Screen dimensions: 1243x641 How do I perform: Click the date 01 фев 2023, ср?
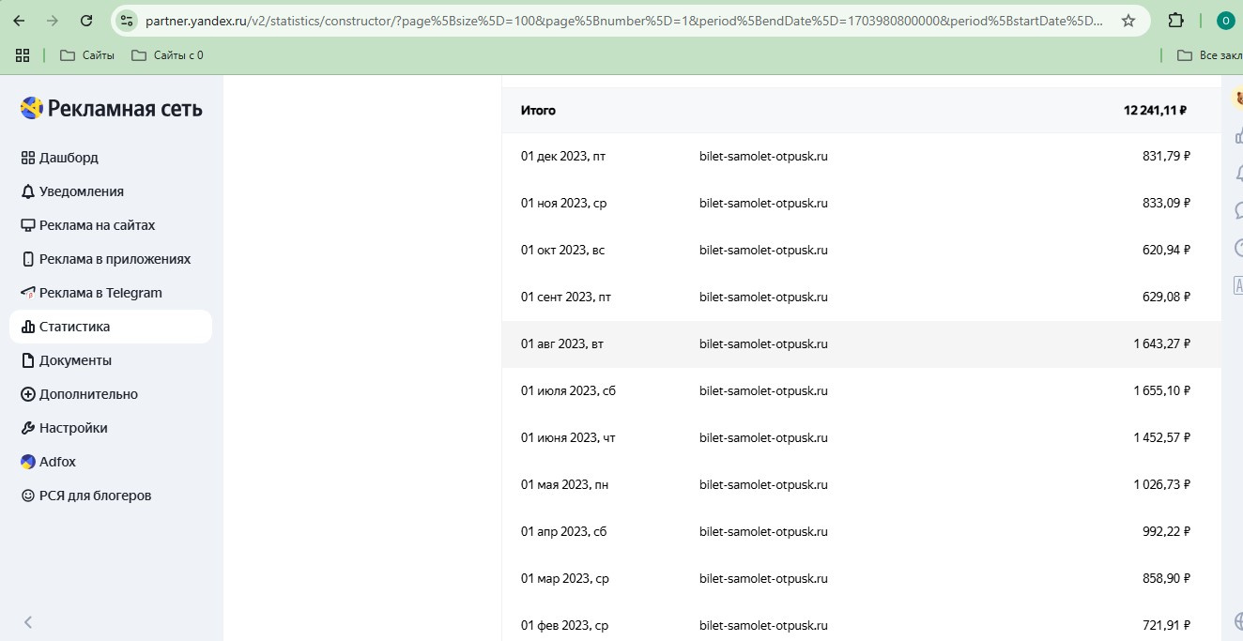(x=565, y=626)
